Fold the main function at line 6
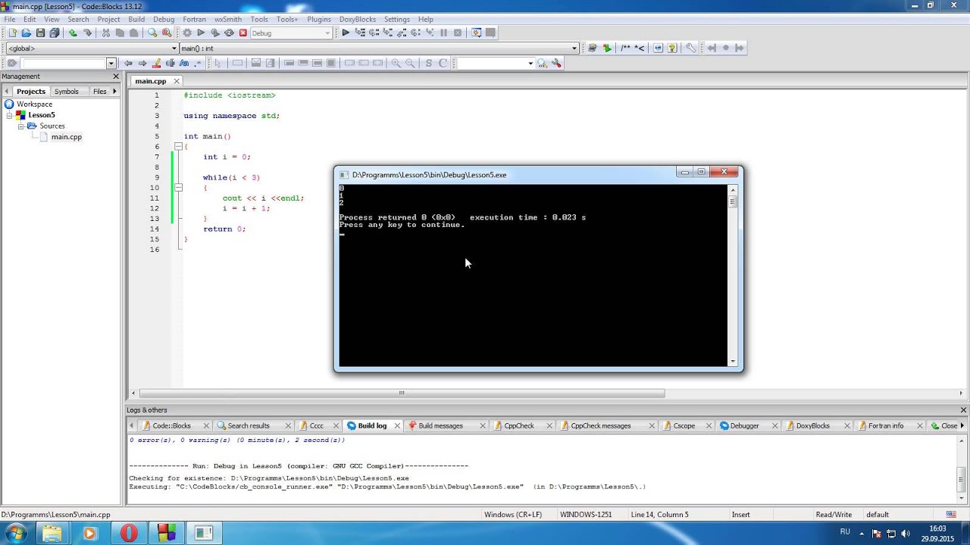Viewport: 970px width, 545px height. click(x=178, y=146)
